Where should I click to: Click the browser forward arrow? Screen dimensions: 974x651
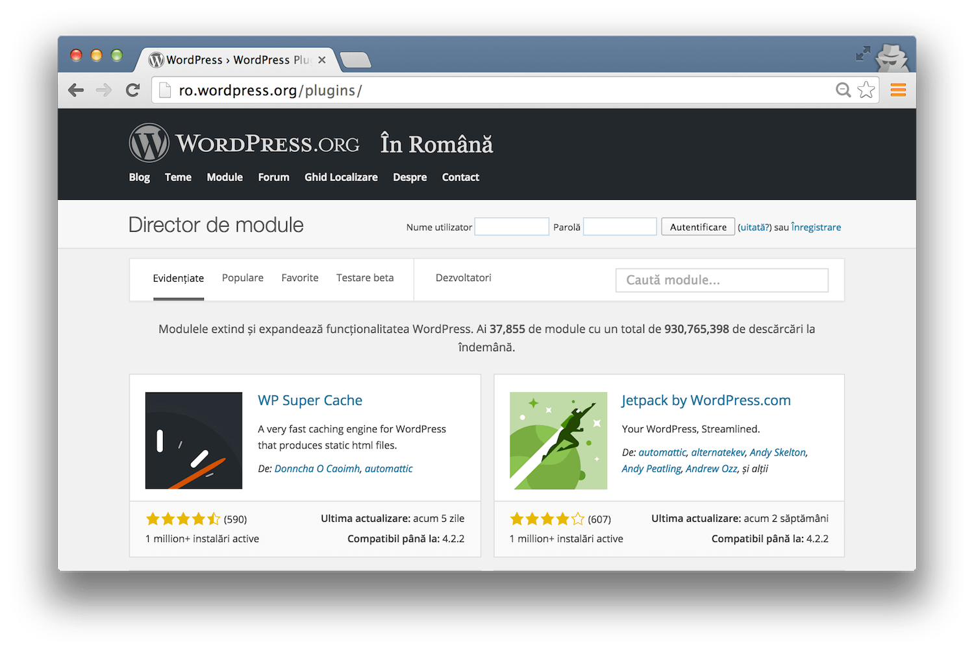coord(104,90)
